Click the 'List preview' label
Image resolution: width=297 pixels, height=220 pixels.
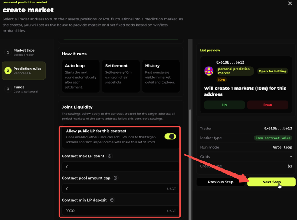coord(210,50)
